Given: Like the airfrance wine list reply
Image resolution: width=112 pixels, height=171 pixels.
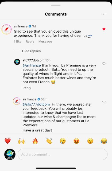Looking at the screenshot, I should coord(104,102).
